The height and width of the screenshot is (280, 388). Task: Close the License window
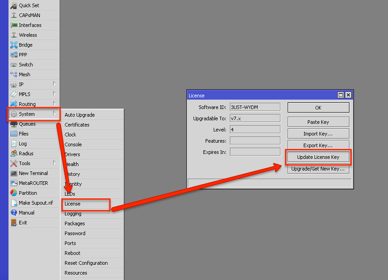coord(348,95)
